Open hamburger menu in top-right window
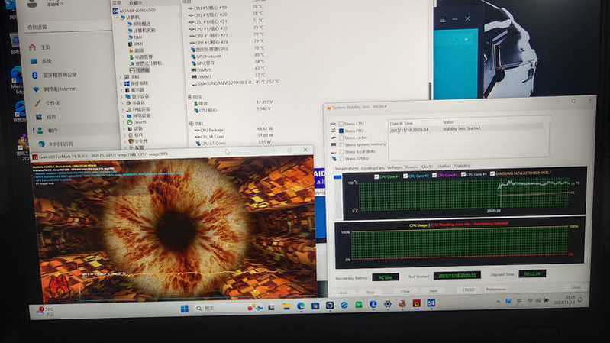Image resolution: width=610 pixels, height=343 pixels. (x=442, y=19)
